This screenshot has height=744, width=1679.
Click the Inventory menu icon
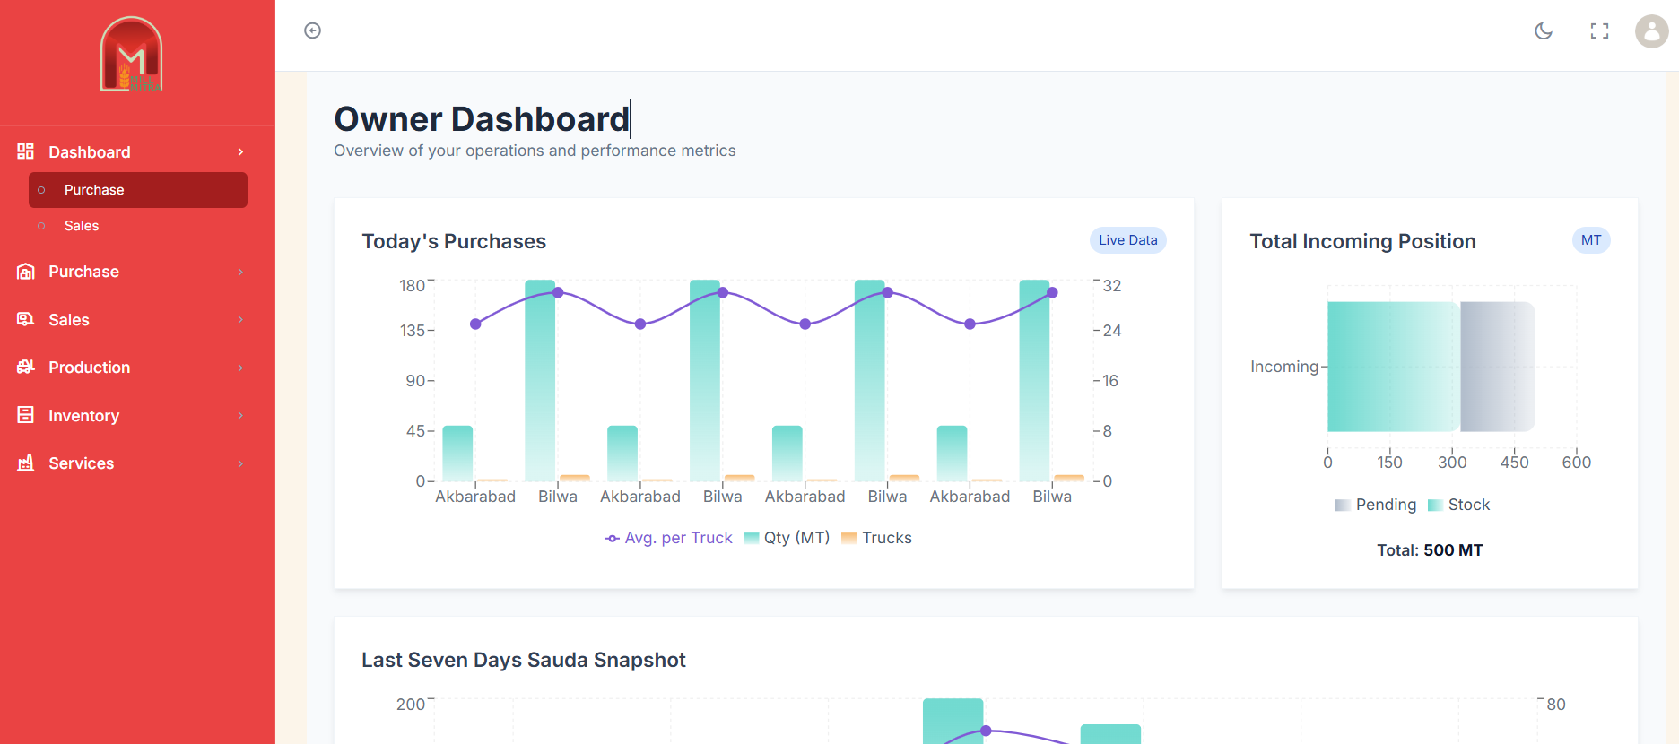(x=26, y=415)
